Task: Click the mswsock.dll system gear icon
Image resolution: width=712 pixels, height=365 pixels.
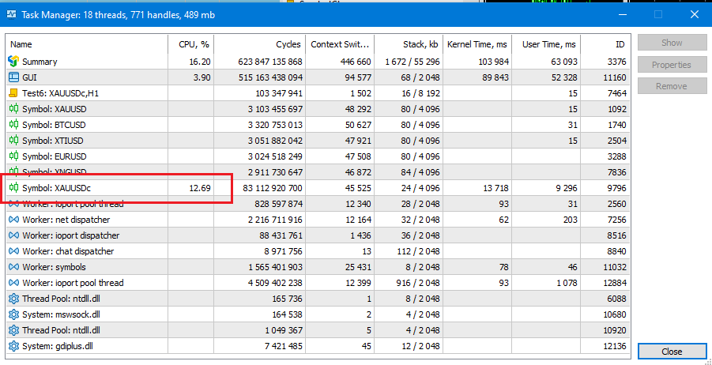Action: [x=13, y=314]
